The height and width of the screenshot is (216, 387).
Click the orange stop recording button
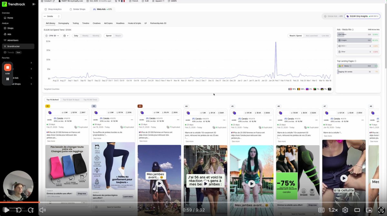pos(7,67)
